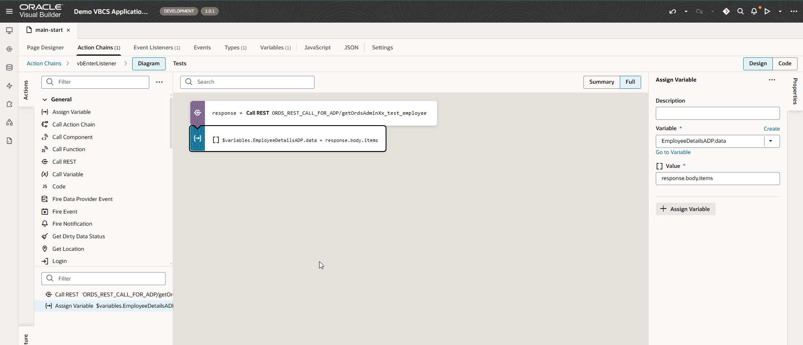Select Call REST action in the palette
The width and height of the screenshot is (803, 345).
[x=64, y=162]
